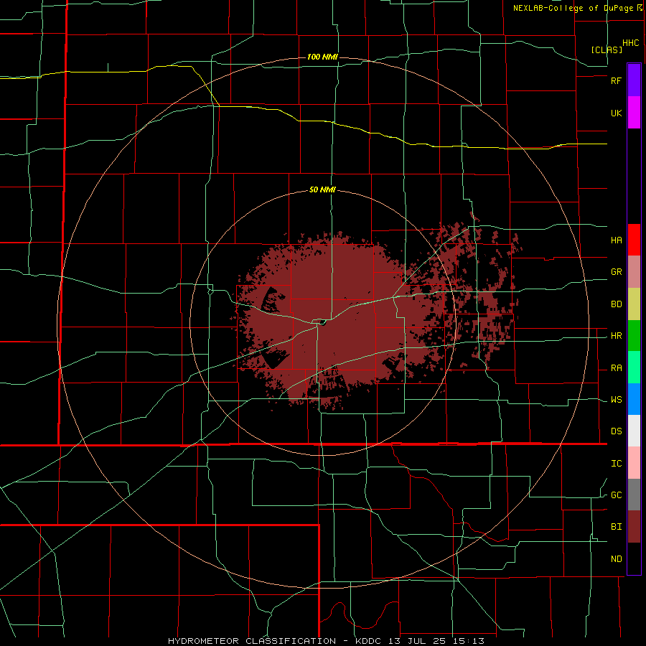Click the RA legend label
The height and width of the screenshot is (646, 646).
(x=616, y=368)
